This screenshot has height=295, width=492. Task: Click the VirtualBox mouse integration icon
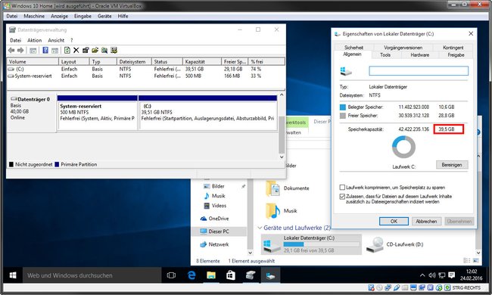click(439, 287)
